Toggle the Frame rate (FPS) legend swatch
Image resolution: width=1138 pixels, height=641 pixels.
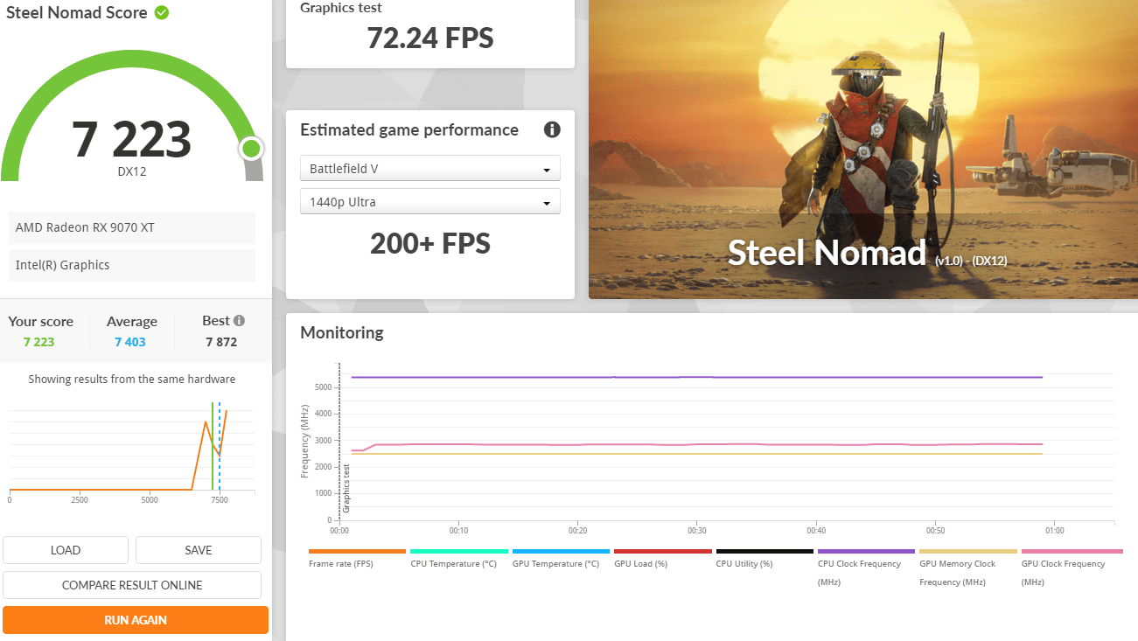coord(357,552)
